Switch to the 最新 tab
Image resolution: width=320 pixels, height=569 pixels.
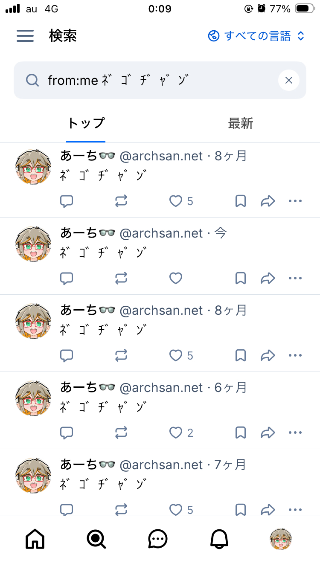pos(240,124)
